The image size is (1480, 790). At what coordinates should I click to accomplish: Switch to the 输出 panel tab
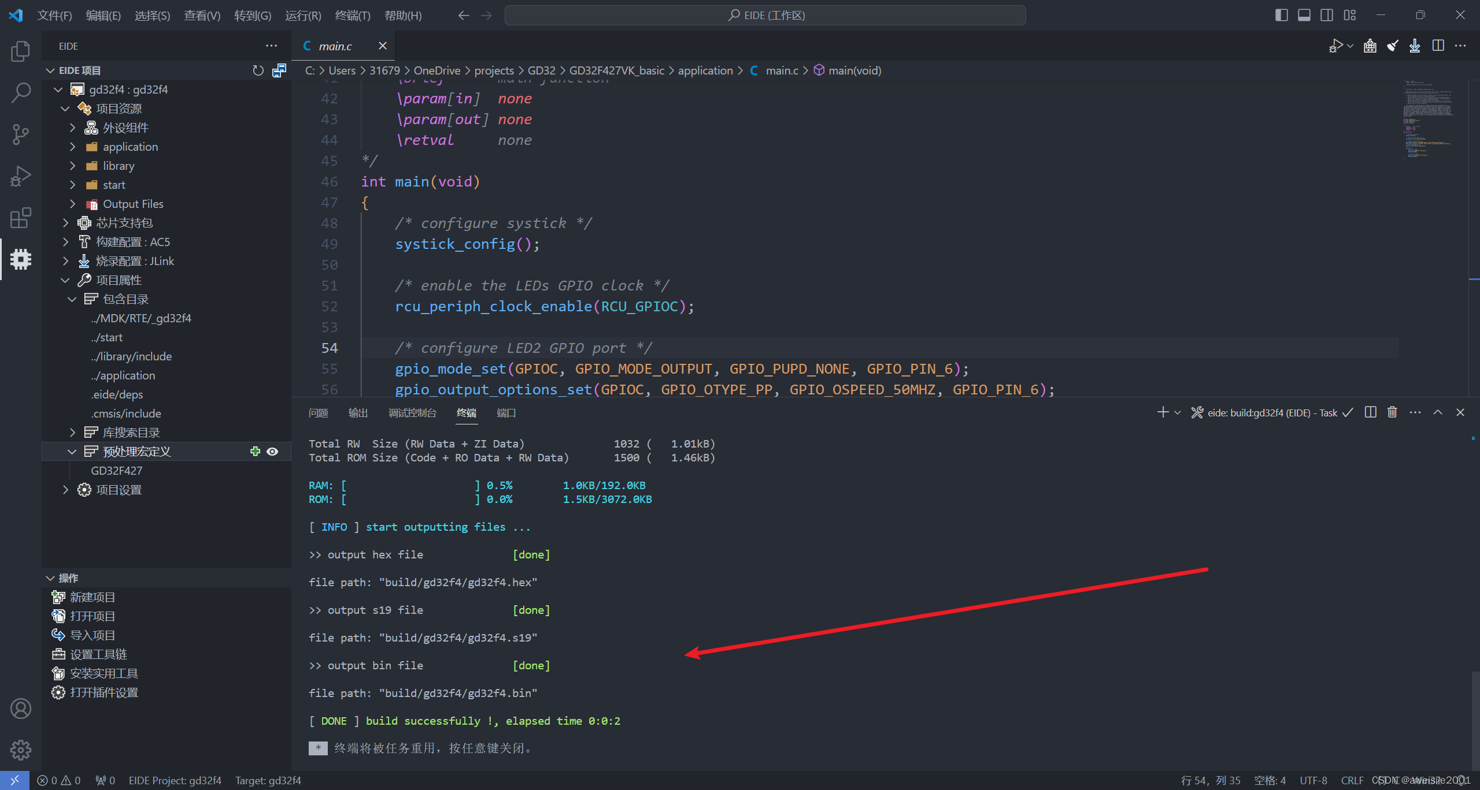(358, 413)
